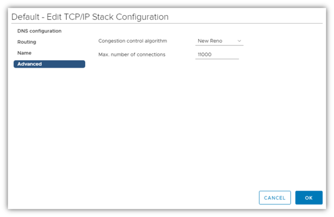The width and height of the screenshot is (334, 217).
Task: Select the Name section in sidebar
Action: click(x=25, y=53)
